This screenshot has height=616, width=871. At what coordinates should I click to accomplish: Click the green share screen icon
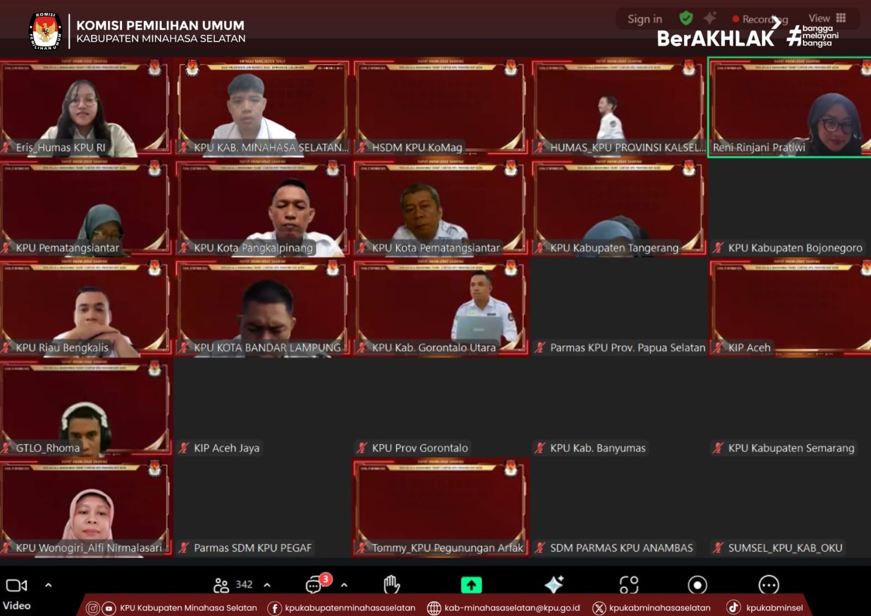[471, 585]
